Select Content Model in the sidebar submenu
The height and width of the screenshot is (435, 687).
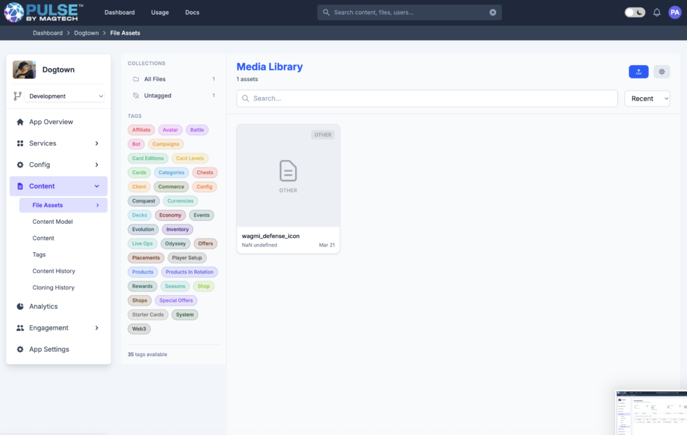(52, 222)
